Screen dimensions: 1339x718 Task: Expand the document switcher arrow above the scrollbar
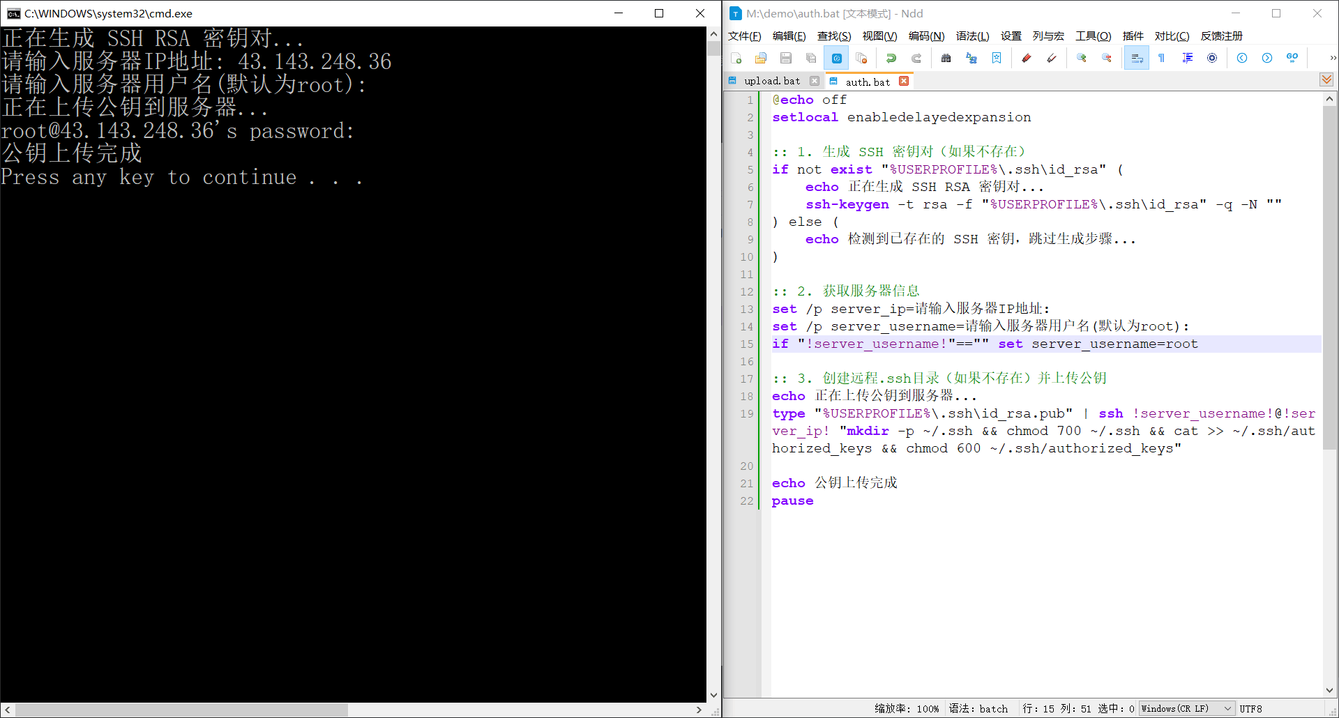1326,79
